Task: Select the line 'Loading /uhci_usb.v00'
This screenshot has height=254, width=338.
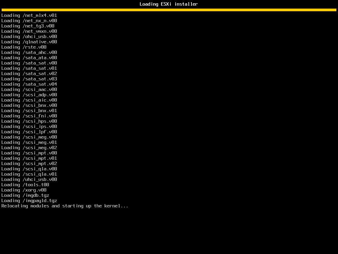Action: (29, 180)
